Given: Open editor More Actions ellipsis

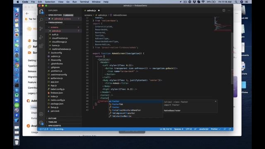Looking at the screenshot, I should [229, 10].
